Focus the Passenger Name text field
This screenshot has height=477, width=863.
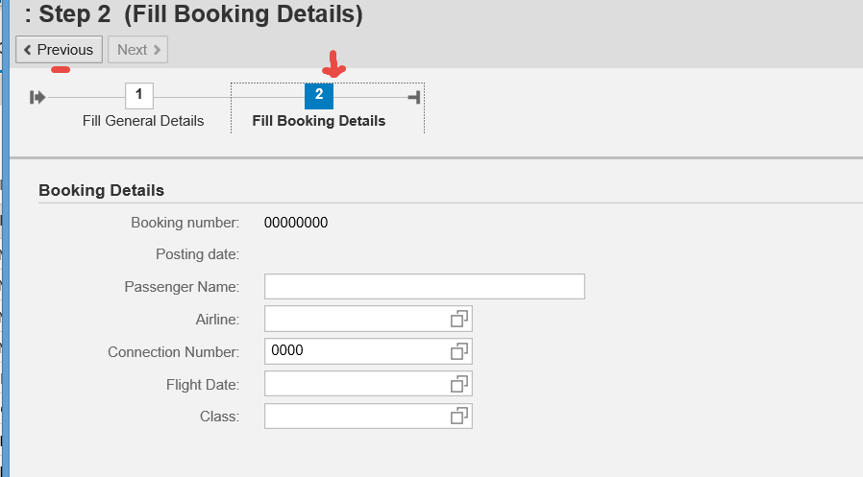424,287
